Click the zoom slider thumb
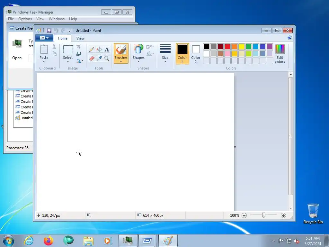Screen dimensions: 329x247 tap(263, 215)
